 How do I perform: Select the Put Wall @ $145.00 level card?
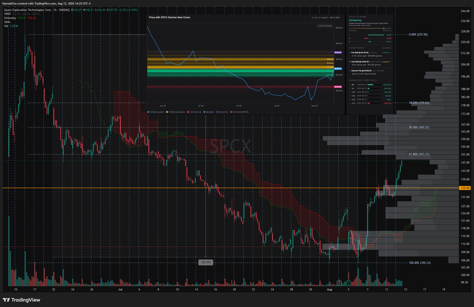pos(370,54)
